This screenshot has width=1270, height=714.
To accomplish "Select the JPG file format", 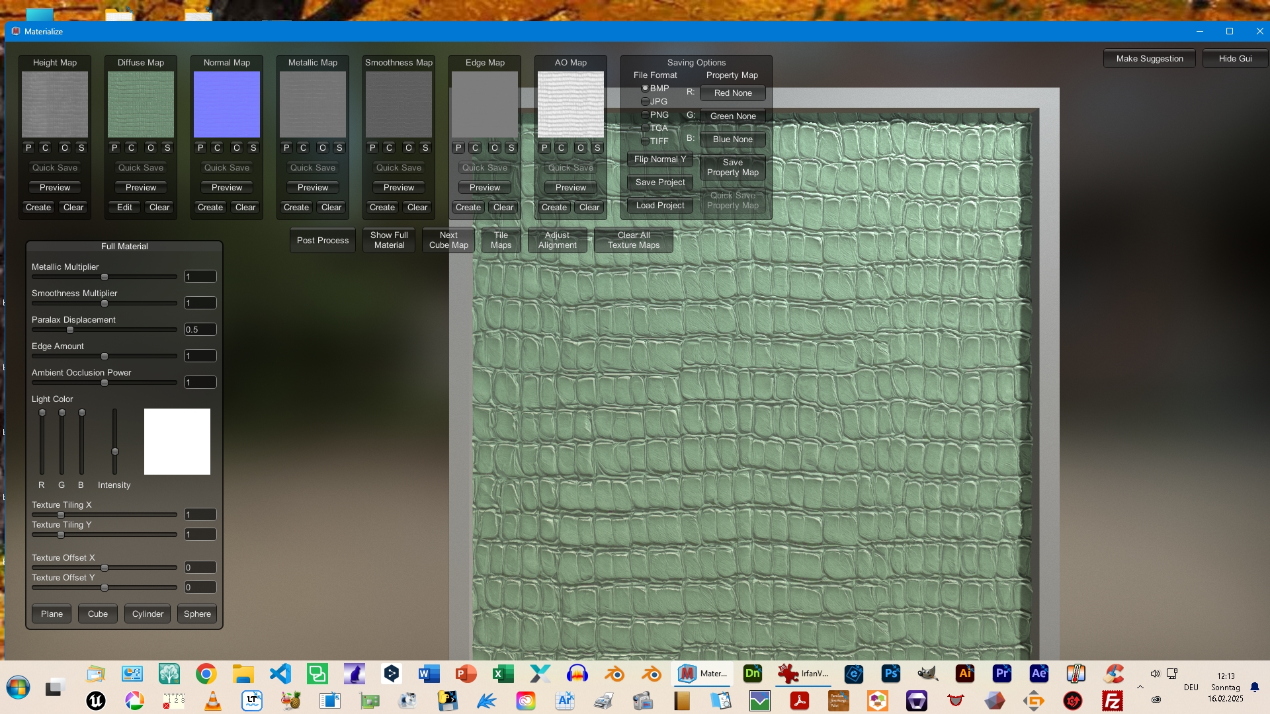I will coord(645,101).
